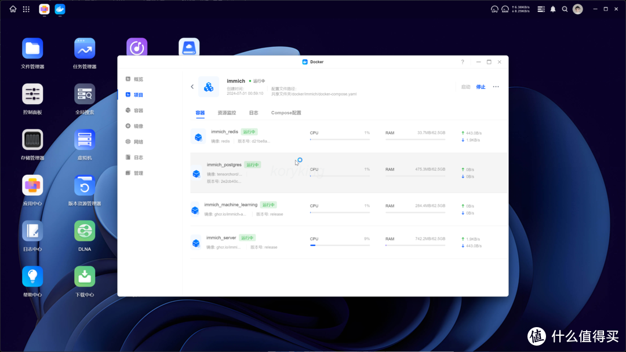Open the Task Manager desktop icon
626x352 pixels.
click(85, 49)
